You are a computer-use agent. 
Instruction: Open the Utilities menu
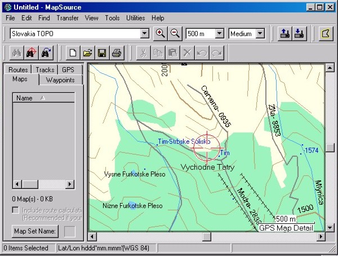pyautogui.click(x=136, y=18)
